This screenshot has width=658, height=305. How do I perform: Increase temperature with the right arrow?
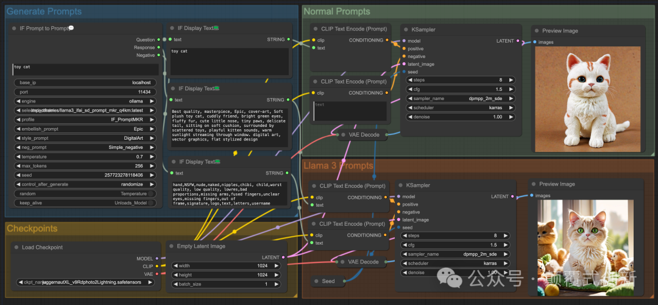click(152, 157)
